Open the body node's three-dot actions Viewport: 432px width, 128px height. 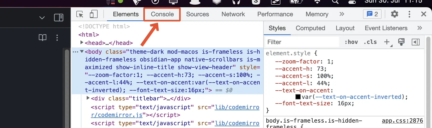pos(75,52)
